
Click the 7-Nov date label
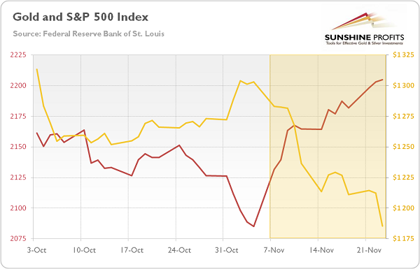point(274,250)
